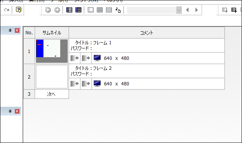Screen dimensions: 242x143
Task: Set fade-out transition for frame 1
Action: click(x=86, y=58)
